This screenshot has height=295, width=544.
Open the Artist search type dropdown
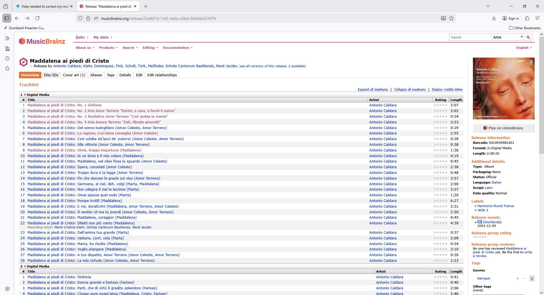click(507, 37)
